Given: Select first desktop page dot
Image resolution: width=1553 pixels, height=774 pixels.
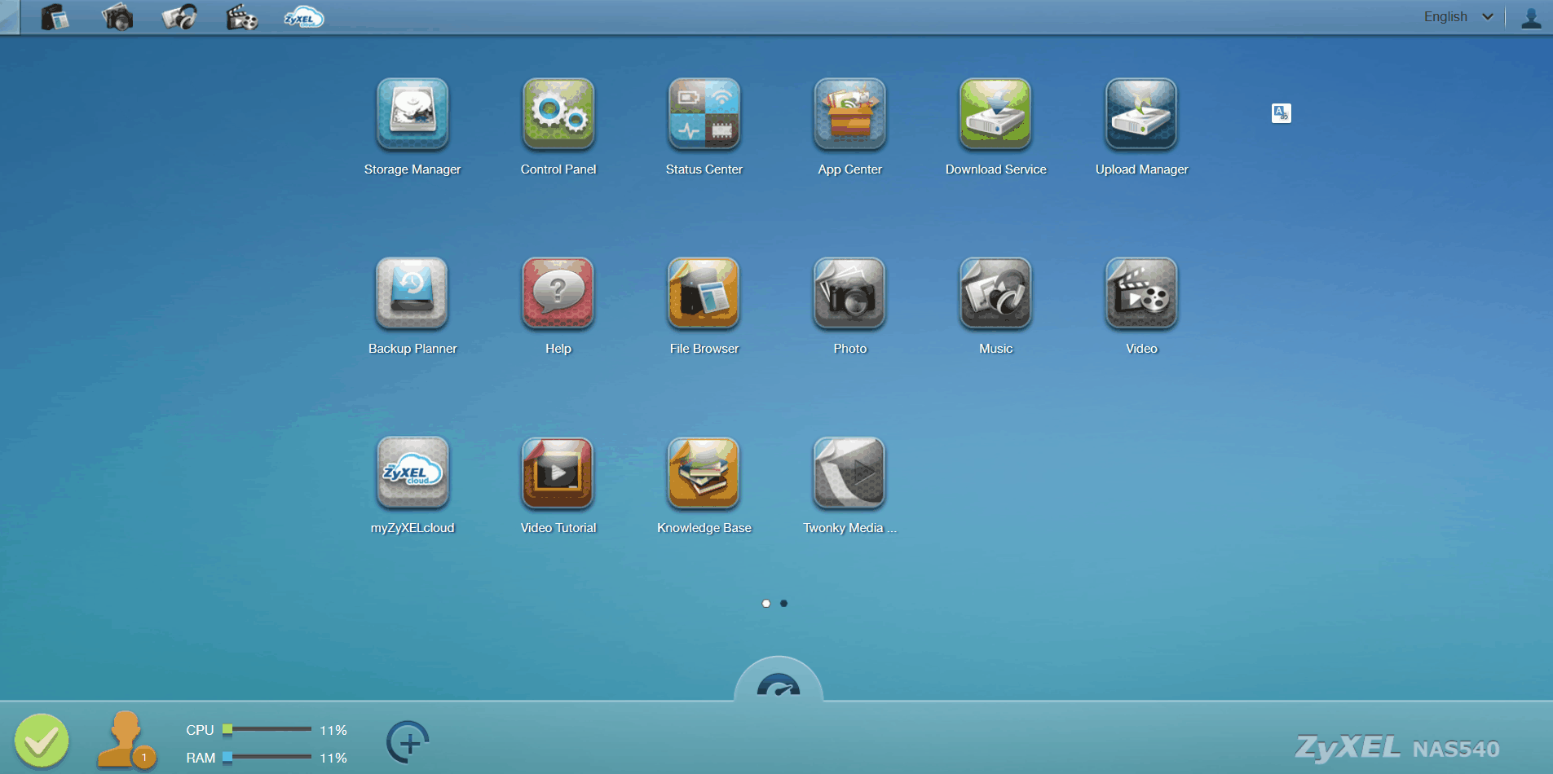Looking at the screenshot, I should 766,604.
